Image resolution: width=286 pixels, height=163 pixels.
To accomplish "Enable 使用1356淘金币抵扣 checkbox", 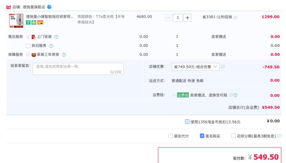I will [187, 121].
